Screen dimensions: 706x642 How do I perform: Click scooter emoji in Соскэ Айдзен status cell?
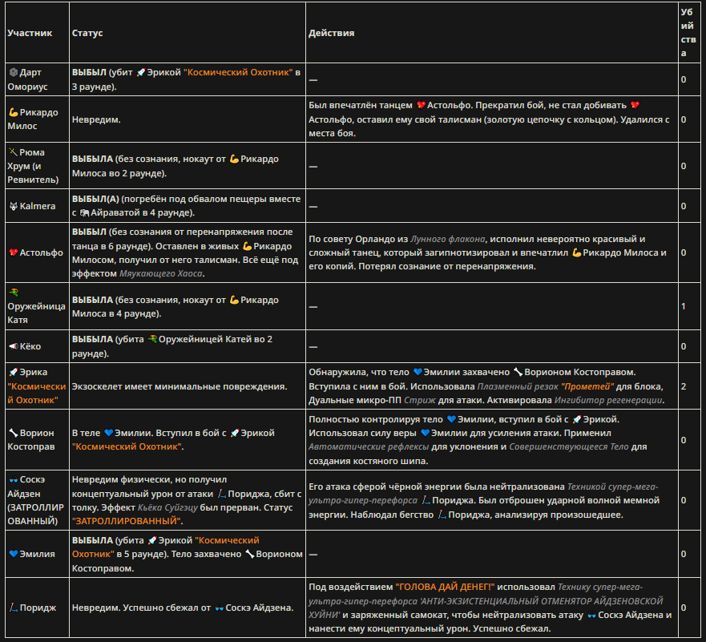(221, 494)
